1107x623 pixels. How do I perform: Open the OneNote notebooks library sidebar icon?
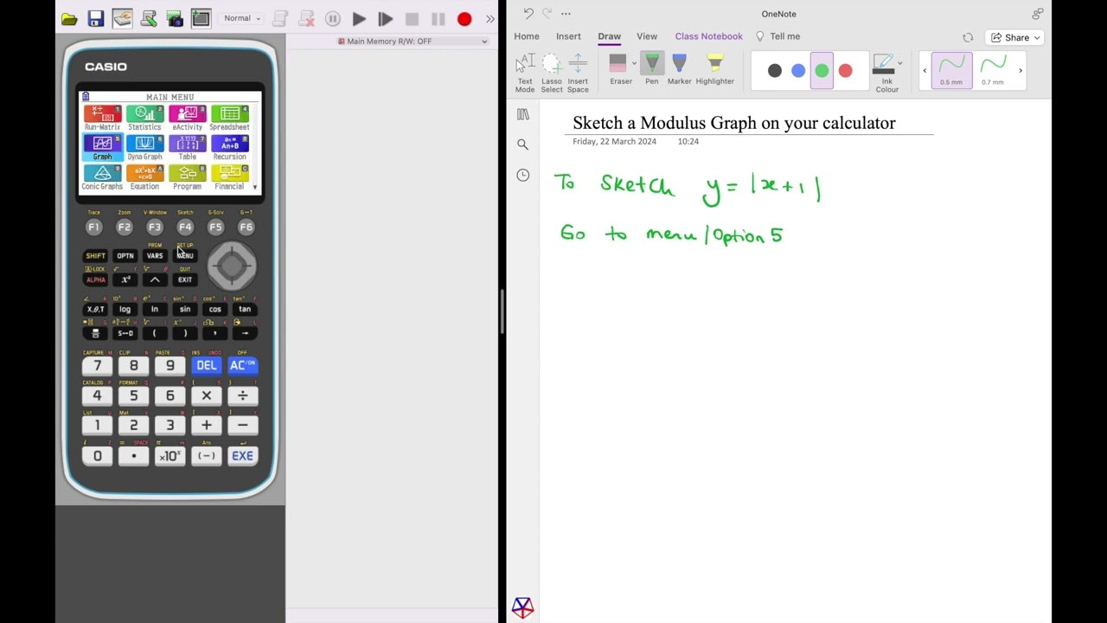coord(523,114)
